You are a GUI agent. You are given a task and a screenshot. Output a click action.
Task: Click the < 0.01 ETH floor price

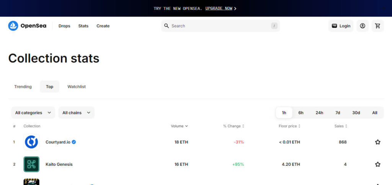[289, 142]
